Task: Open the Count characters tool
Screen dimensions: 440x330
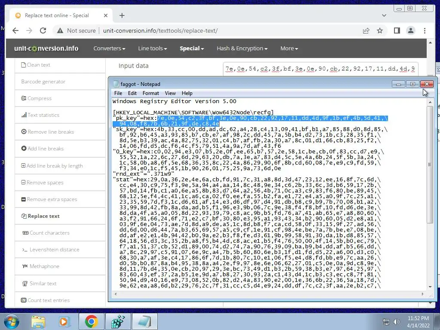Action: pos(60,233)
